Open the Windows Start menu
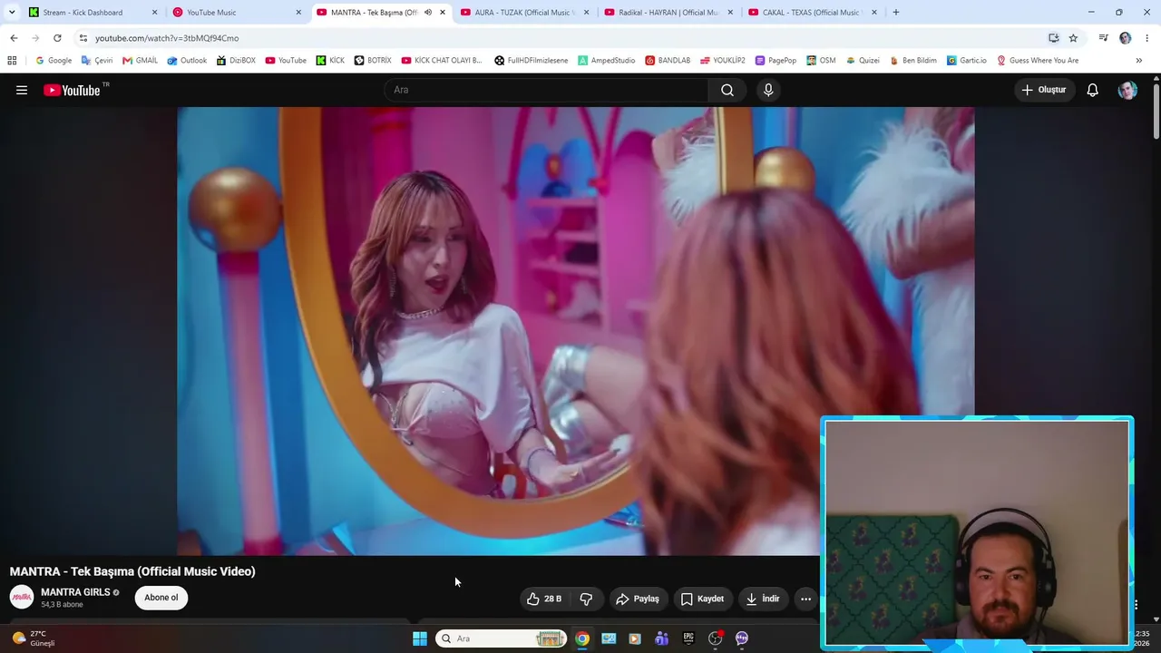This screenshot has width=1161, height=653. point(419,638)
